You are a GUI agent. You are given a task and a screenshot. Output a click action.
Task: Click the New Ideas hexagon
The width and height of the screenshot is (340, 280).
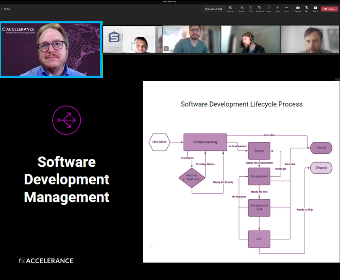(159, 142)
